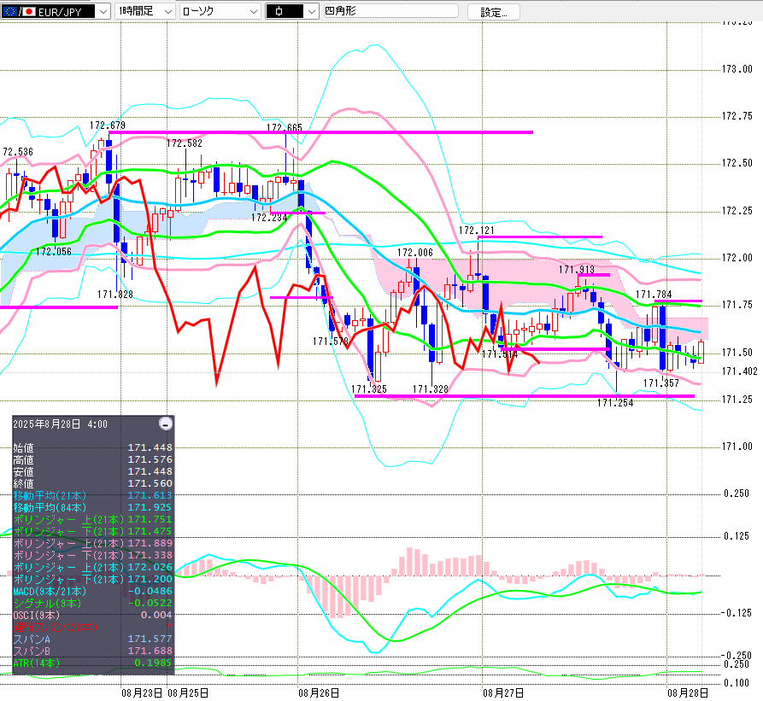Click the 171.913 price label
This screenshot has width=763, height=701.
tap(577, 269)
